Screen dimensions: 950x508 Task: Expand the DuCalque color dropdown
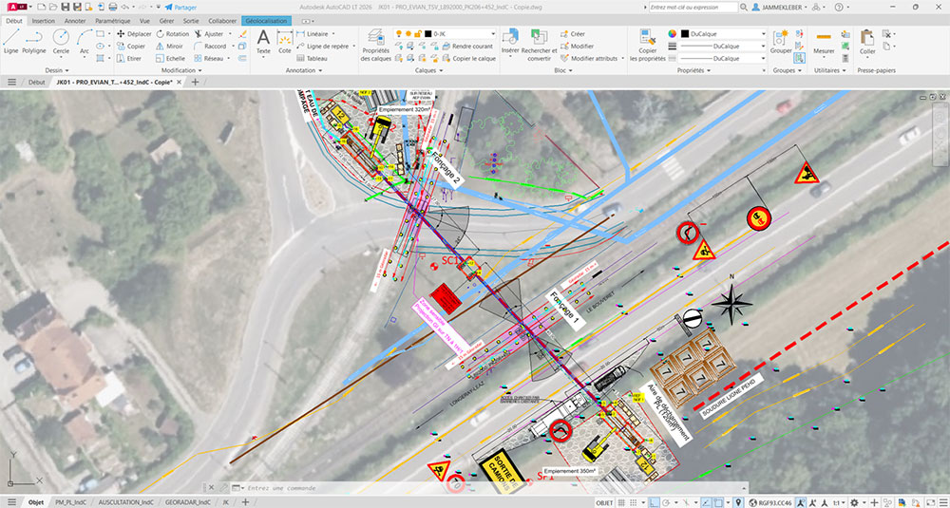(723, 34)
